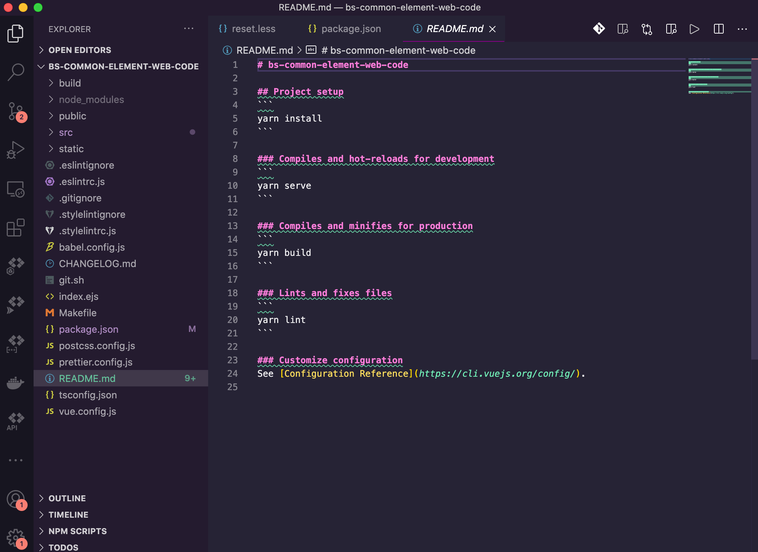Expand the Outline panel
This screenshot has width=758, height=552.
121,498
